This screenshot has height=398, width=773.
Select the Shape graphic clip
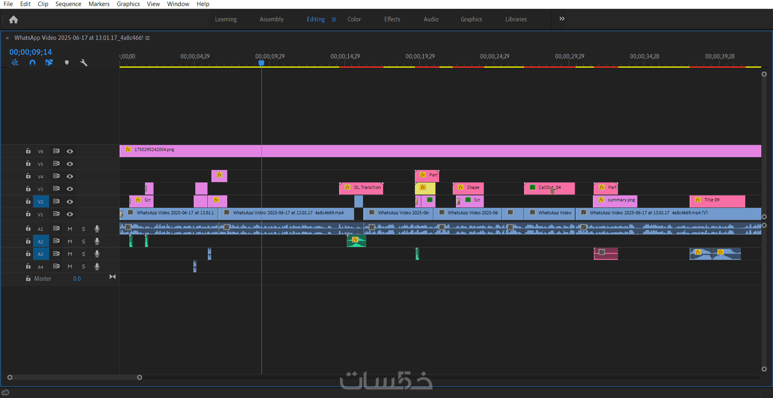pos(468,189)
